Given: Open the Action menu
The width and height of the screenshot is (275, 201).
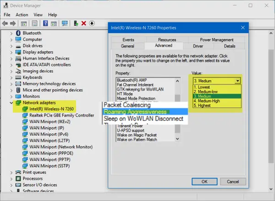Looking at the screenshot, I should click(x=22, y=15).
